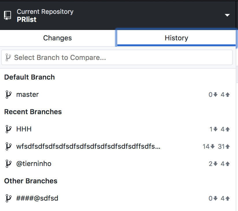The width and height of the screenshot is (238, 211).
Task: Select the long wfsdfsdf branch name
Action: pos(88,146)
